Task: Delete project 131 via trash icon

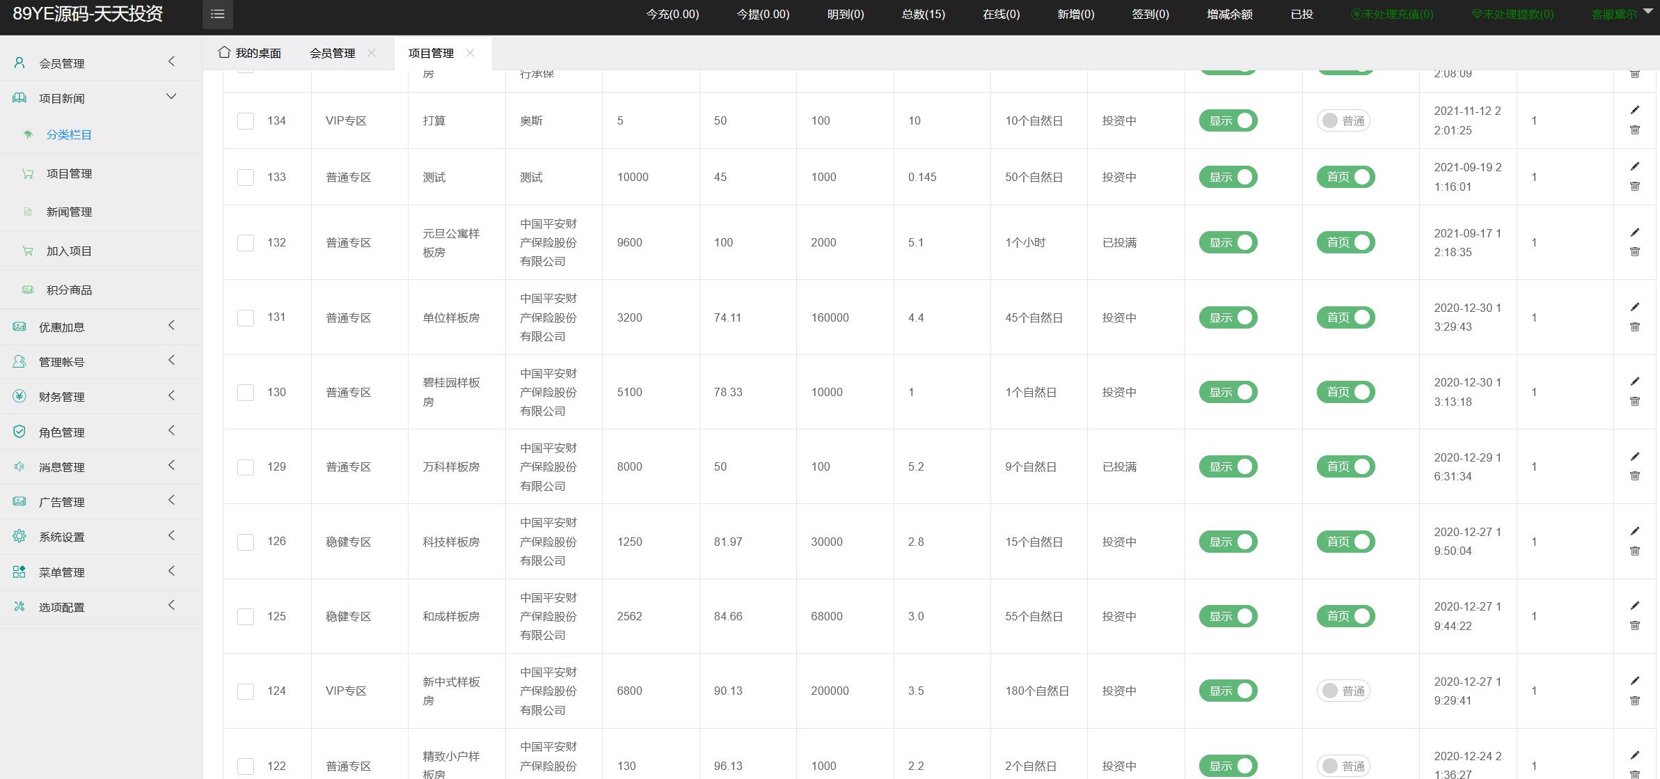Action: [x=1635, y=326]
